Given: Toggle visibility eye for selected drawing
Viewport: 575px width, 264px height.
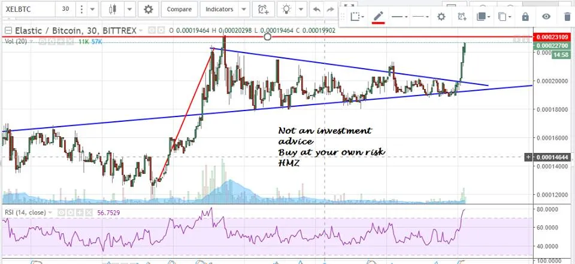Looking at the screenshot, I should click(x=546, y=17).
